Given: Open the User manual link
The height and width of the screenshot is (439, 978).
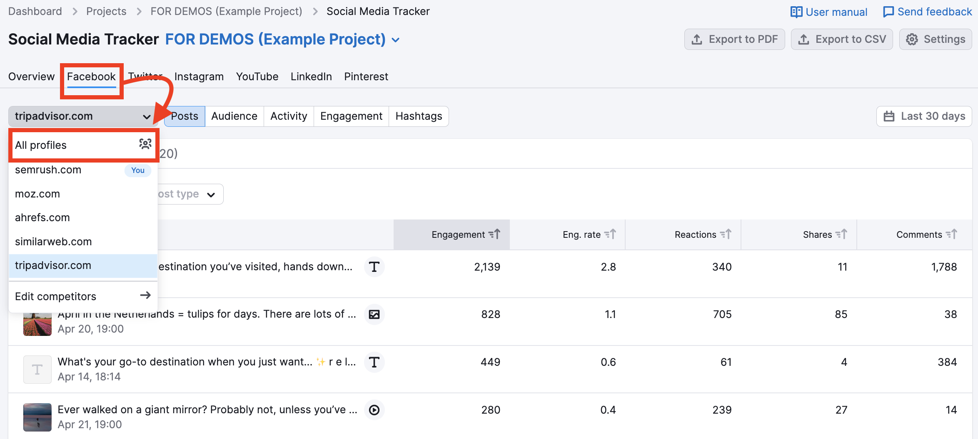Looking at the screenshot, I should (829, 12).
